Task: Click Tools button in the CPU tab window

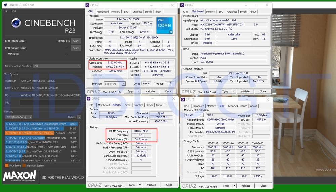Action: click(x=130, y=91)
